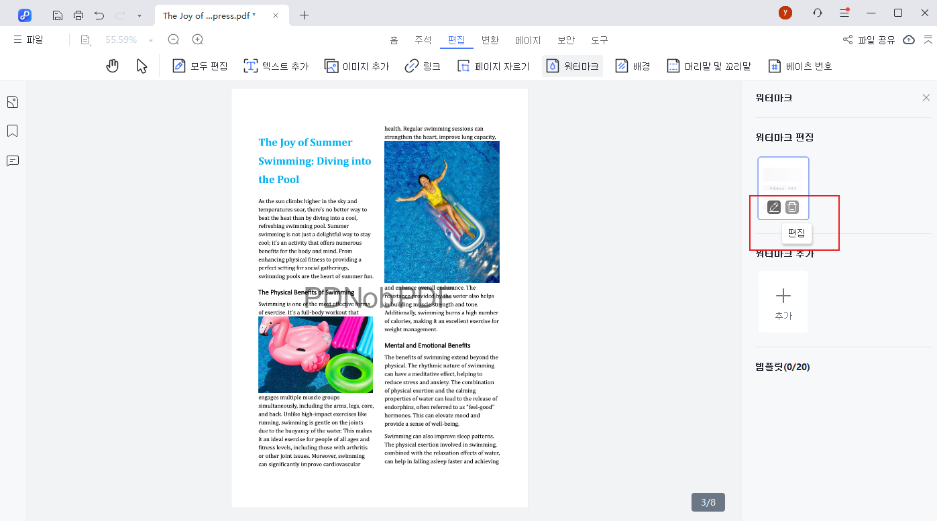Open the comments sidebar panel
The width and height of the screenshot is (937, 521).
coord(12,161)
